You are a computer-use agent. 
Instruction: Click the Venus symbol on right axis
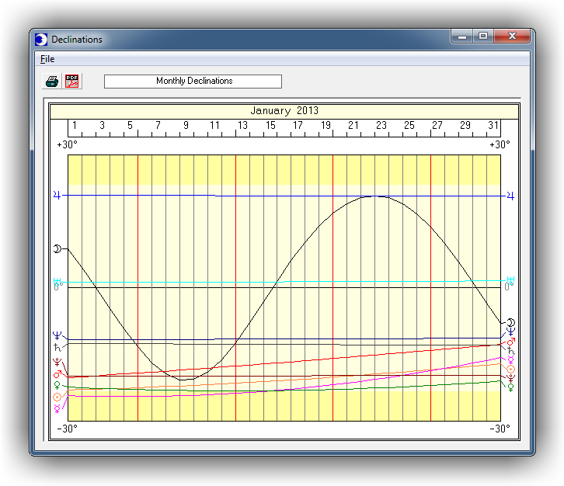(x=510, y=387)
